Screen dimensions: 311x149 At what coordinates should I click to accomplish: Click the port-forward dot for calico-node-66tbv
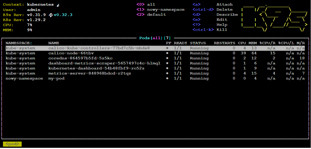coord(167,53)
